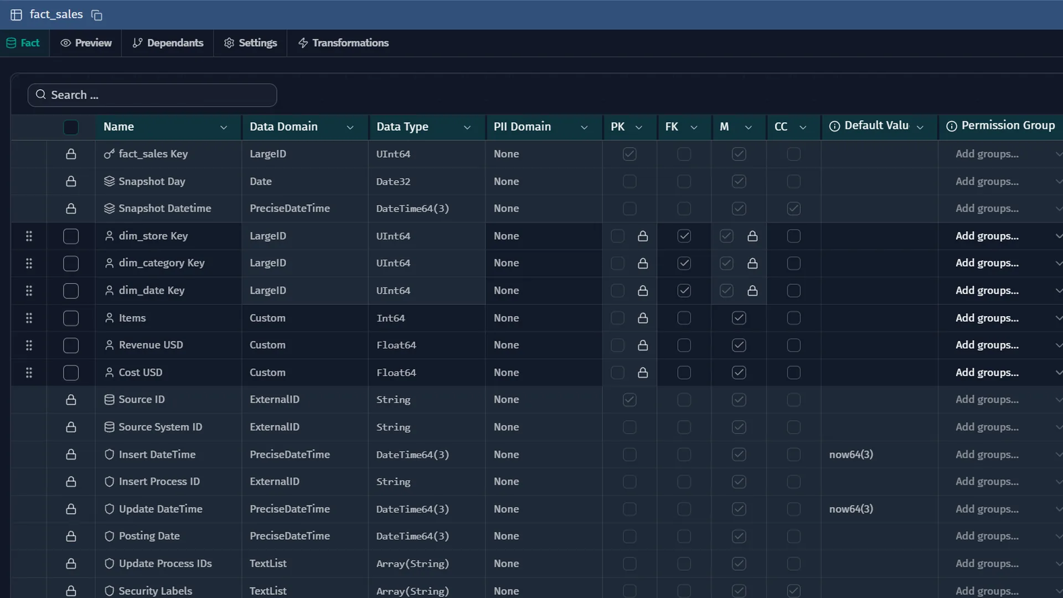The width and height of the screenshot is (1063, 598).
Task: Click Float64 data type of Revenue USD
Action: [x=396, y=345]
